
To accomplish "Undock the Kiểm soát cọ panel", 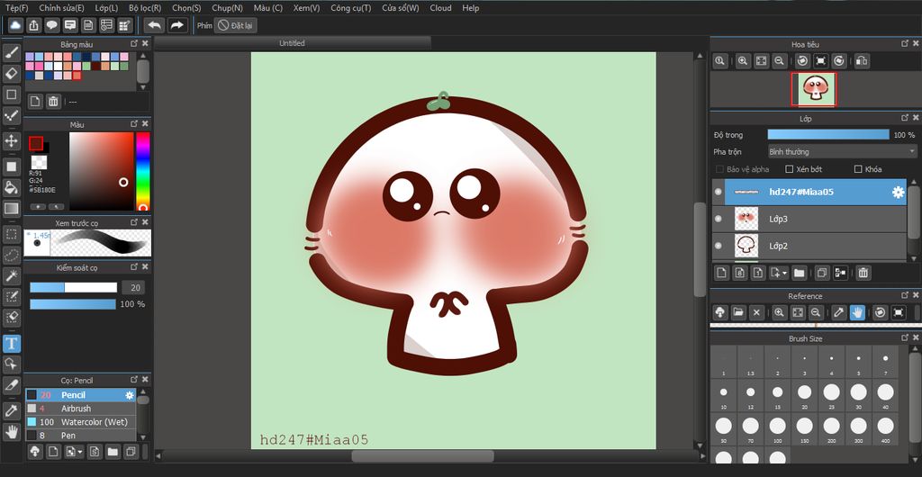I will 134,266.
